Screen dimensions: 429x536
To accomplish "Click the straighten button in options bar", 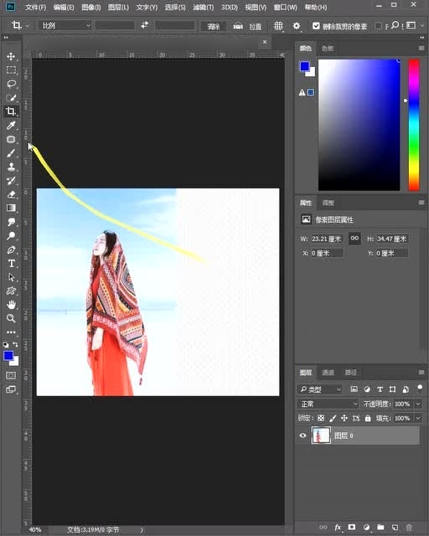I will coord(248,26).
